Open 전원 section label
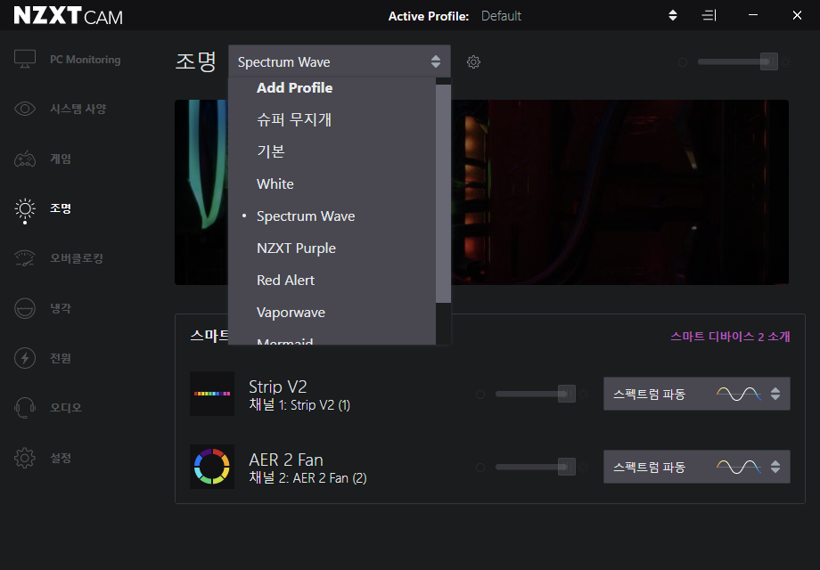820x570 pixels. tap(61, 358)
